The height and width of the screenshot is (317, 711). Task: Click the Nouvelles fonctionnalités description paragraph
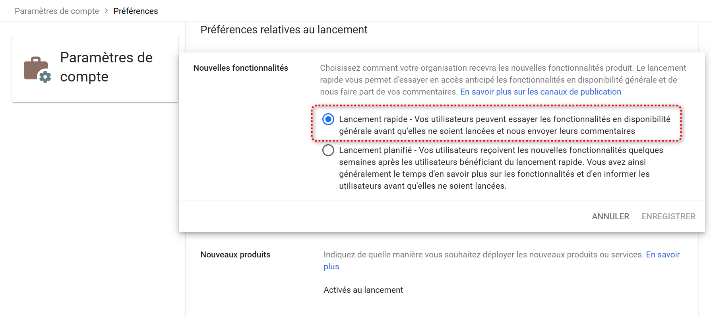point(503,80)
